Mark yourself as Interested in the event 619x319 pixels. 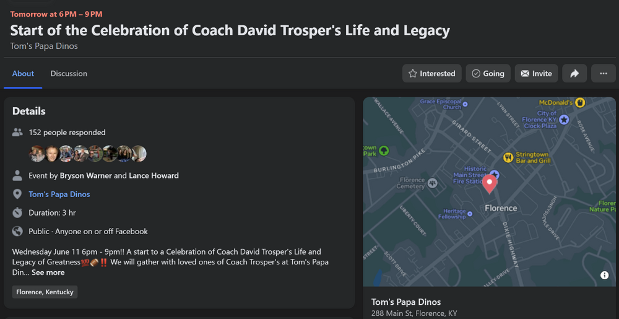tap(432, 74)
